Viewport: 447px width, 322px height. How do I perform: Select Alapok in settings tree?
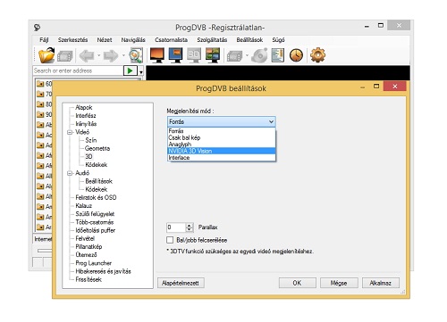pyautogui.click(x=84, y=107)
